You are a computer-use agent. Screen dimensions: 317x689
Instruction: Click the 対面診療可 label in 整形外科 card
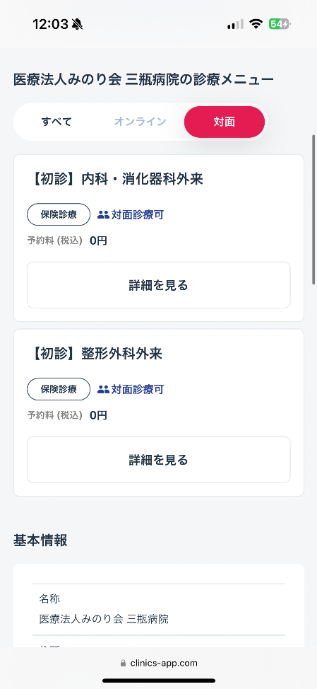pos(137,389)
